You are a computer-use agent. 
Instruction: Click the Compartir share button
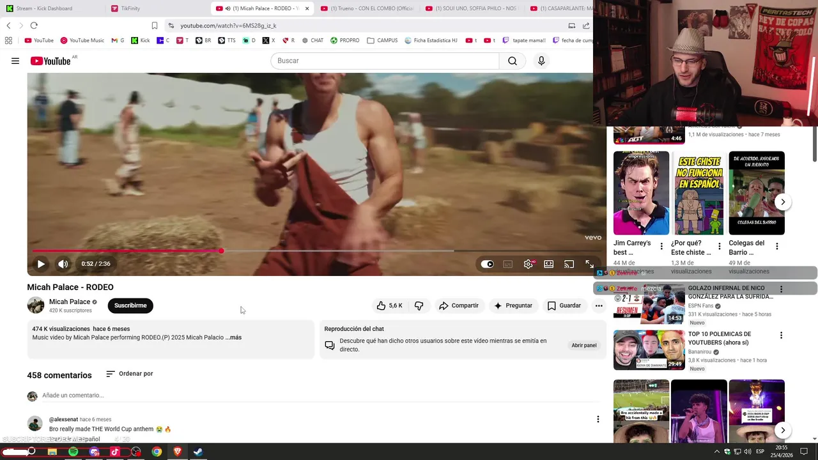point(458,305)
